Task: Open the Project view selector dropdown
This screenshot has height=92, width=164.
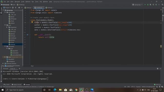Action: pyautogui.click(x=7, y=8)
